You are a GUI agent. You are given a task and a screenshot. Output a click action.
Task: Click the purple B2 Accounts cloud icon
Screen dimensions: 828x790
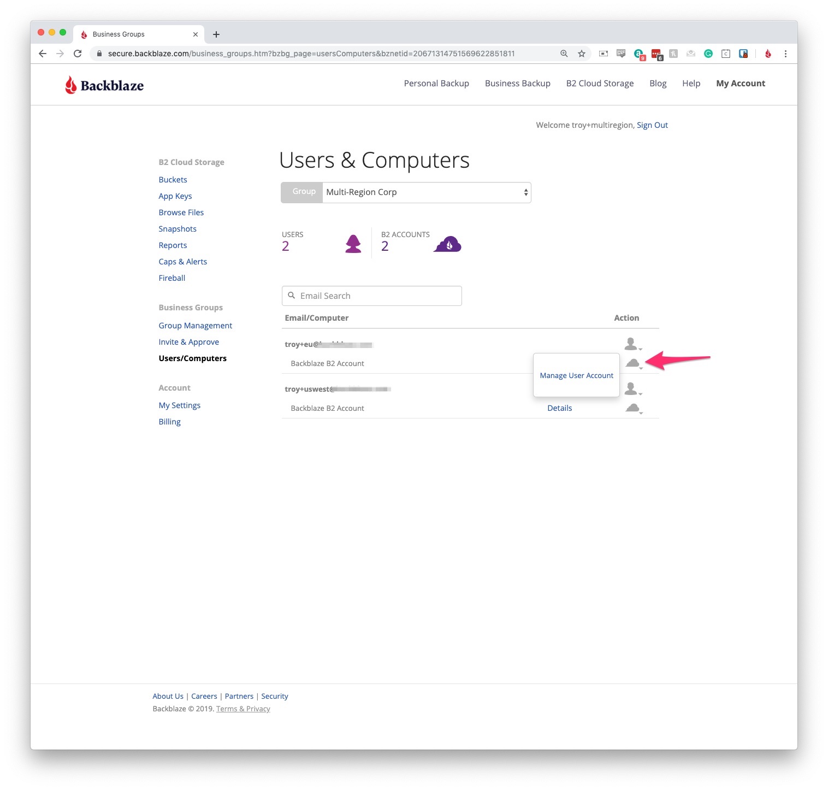tap(447, 244)
